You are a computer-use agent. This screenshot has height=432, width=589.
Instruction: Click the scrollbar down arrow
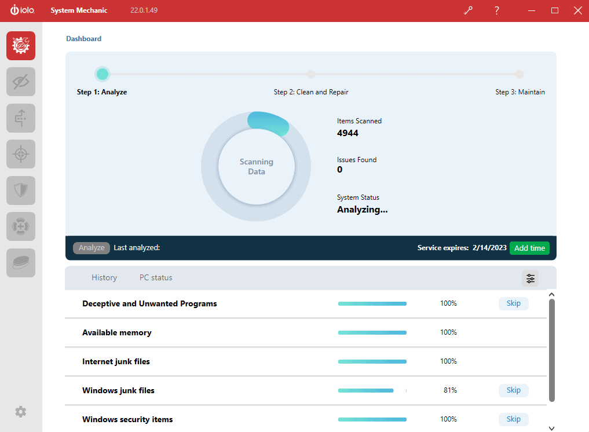(551, 427)
